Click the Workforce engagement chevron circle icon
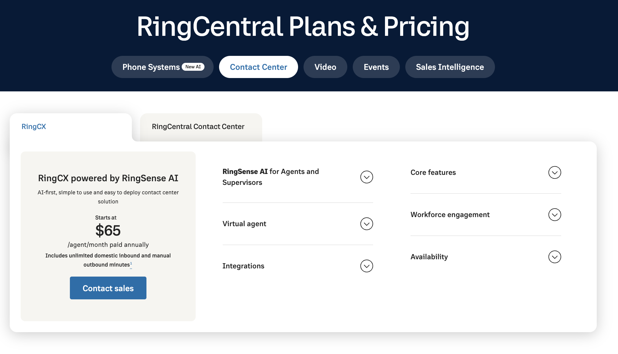 tap(554, 215)
